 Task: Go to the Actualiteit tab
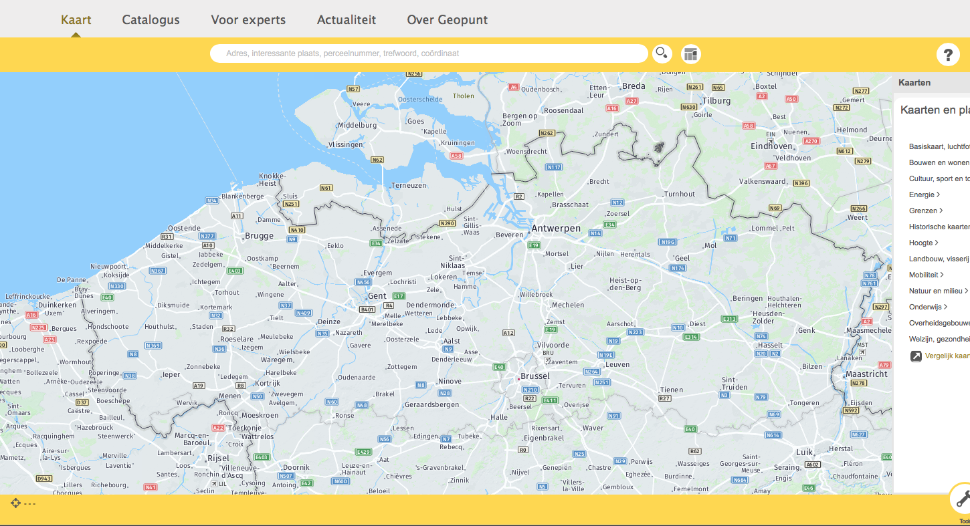pos(346,19)
